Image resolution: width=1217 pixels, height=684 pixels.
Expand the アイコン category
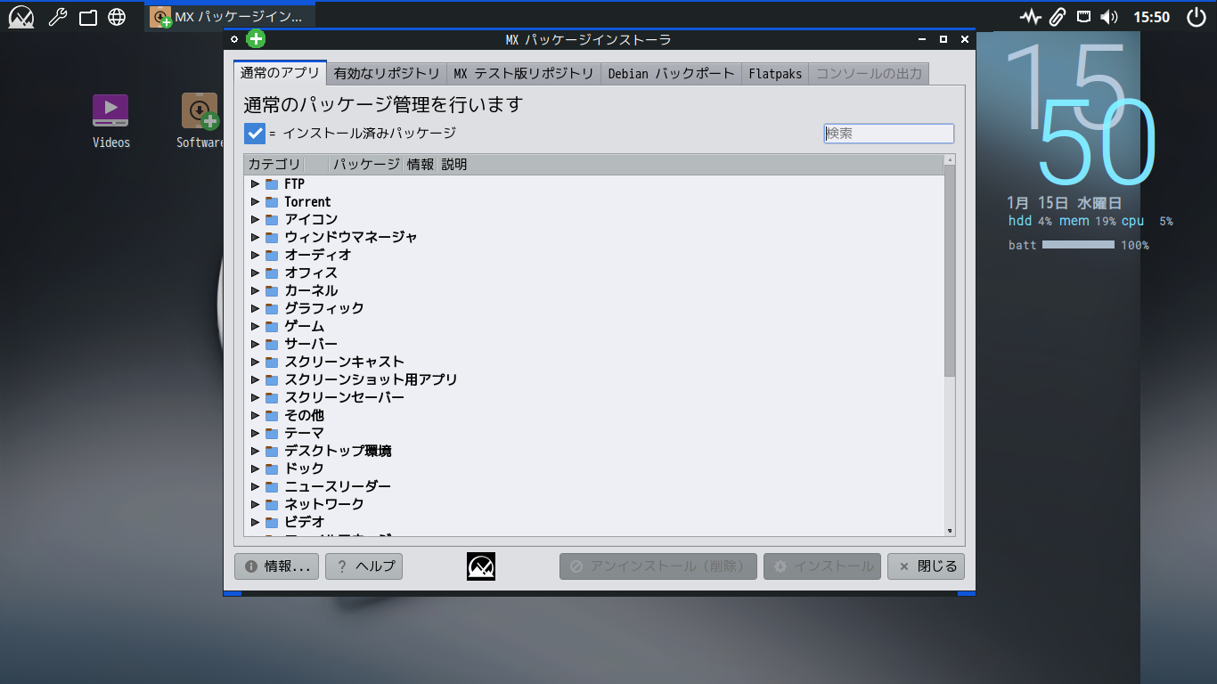[x=255, y=219]
